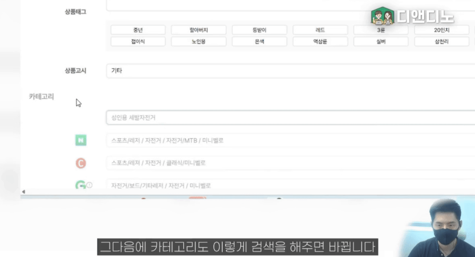Click the red Coupang marketplace icon
Image resolution: width=475 pixels, height=257 pixels.
81,163
